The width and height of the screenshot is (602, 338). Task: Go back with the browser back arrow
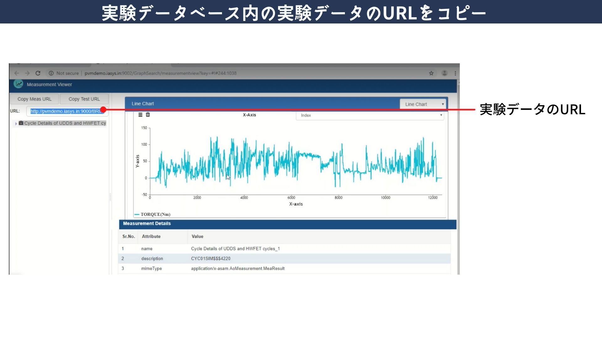[x=17, y=73]
